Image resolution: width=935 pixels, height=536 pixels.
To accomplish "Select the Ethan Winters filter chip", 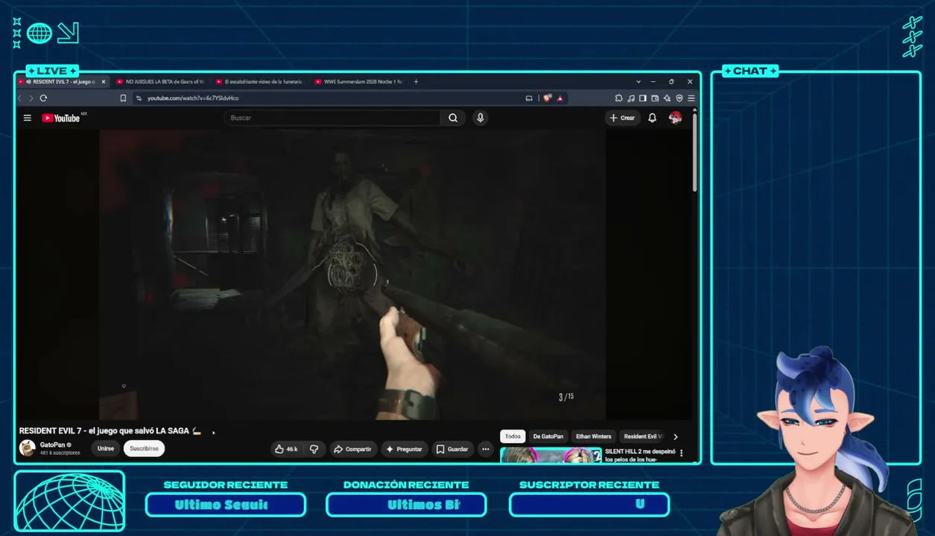I will point(593,437).
